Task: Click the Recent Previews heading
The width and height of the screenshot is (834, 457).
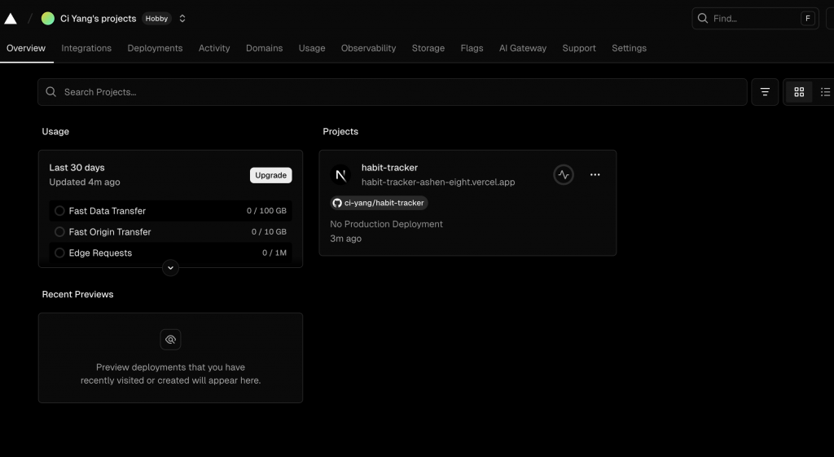Action: coord(77,294)
